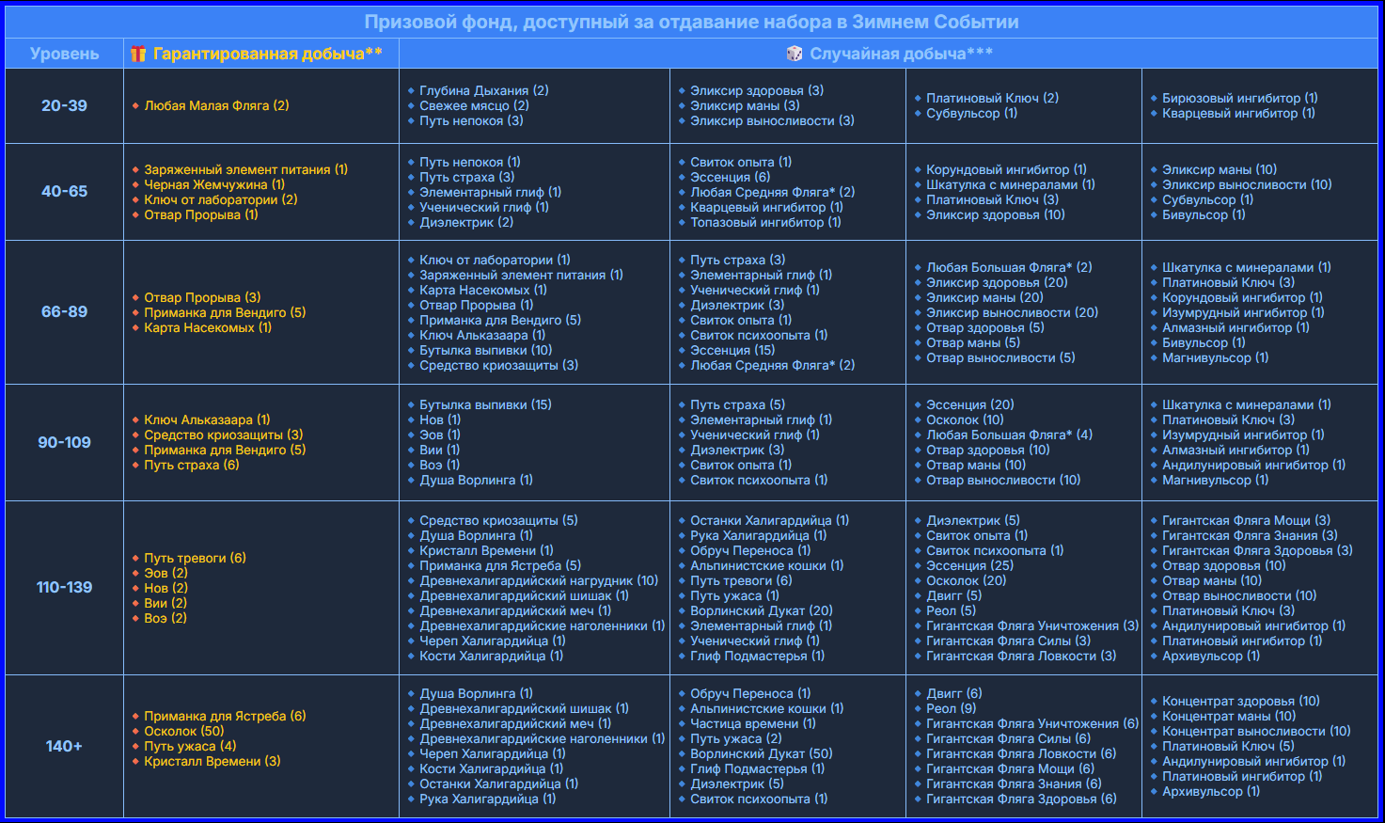Open Топазовый ингибитор (1) entry
This screenshot has height=823, width=1385.
(765, 223)
